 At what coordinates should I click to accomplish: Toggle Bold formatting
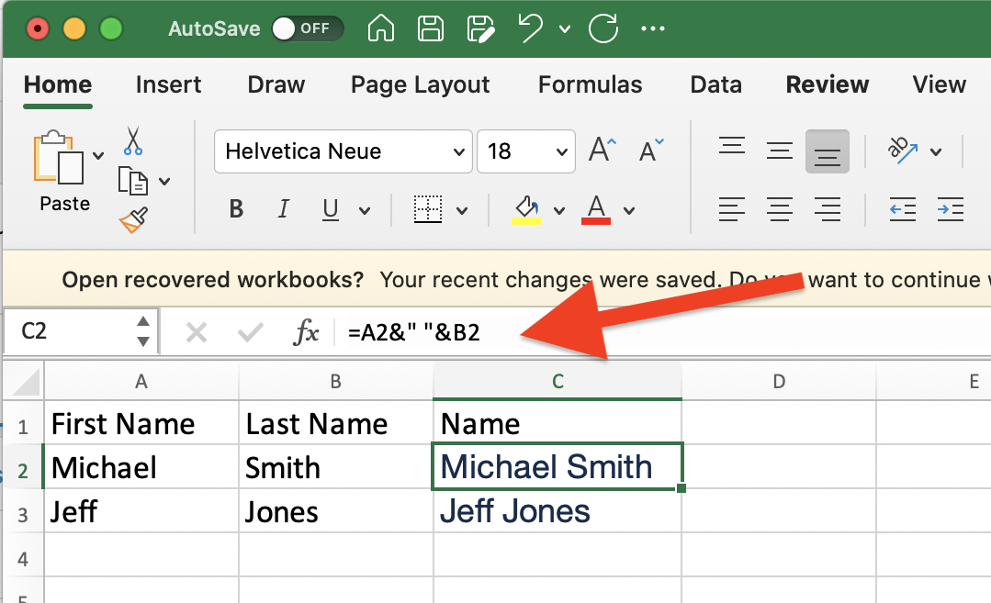(x=236, y=209)
